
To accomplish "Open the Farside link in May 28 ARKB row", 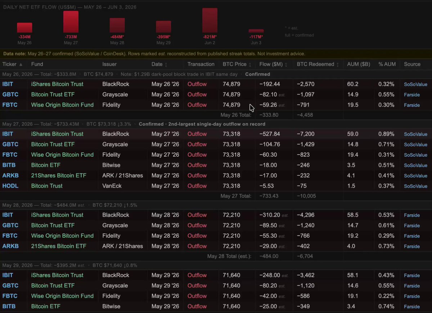I will 412,247.
